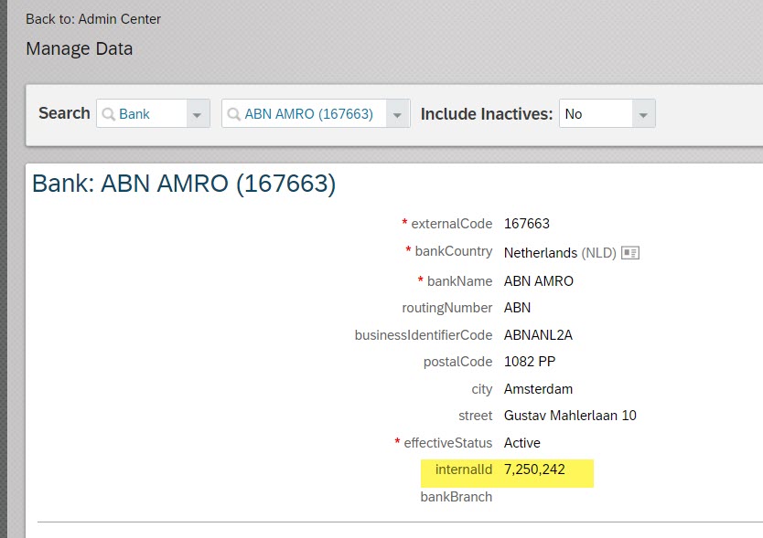
Task: Select the bankName value ABN AMRO
Action: [x=539, y=281]
